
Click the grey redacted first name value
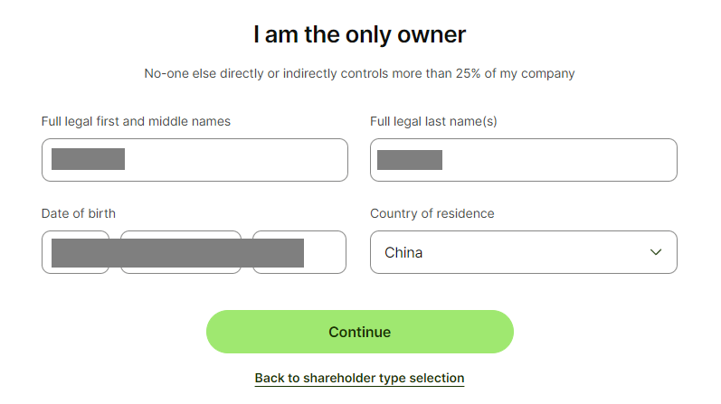point(88,159)
